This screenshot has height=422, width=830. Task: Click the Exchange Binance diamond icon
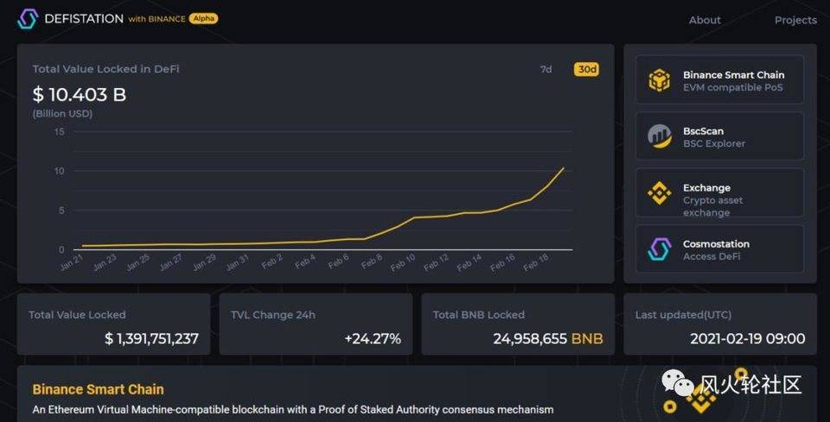coord(660,193)
